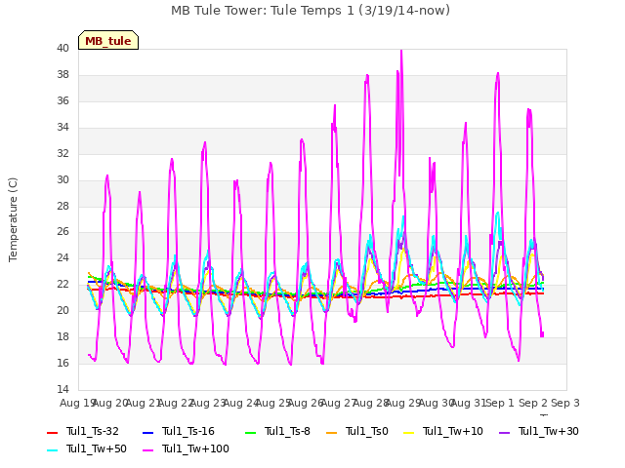Click the red Tul1_Ts-32 legend color marker
625x468 pixels.
(52, 433)
